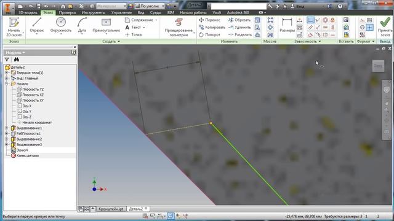Click the equal constraint icon
The image size is (394, 221).
coord(332,35)
